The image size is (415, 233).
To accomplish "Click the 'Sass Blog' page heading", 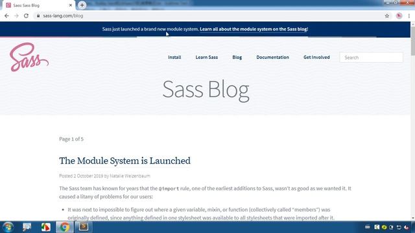I will point(206,90).
